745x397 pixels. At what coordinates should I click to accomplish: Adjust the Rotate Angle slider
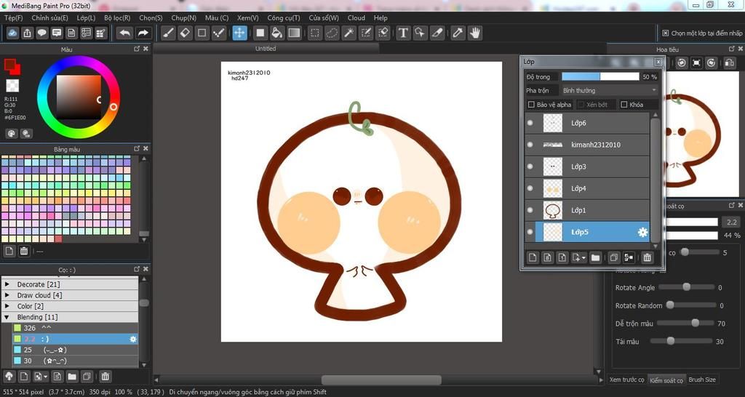[686, 287]
